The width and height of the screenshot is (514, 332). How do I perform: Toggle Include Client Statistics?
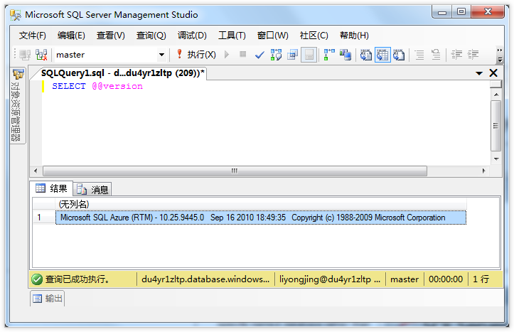346,55
